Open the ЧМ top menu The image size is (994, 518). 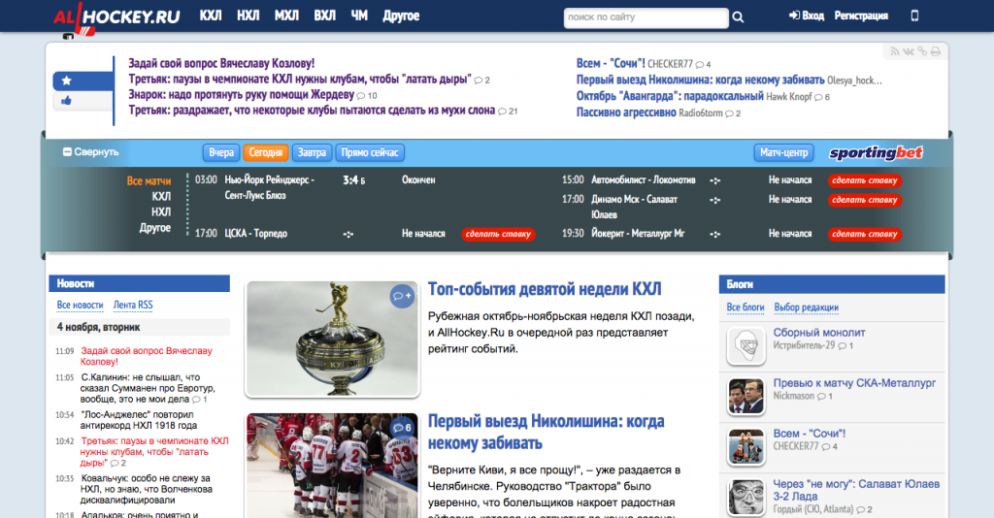pyautogui.click(x=359, y=16)
